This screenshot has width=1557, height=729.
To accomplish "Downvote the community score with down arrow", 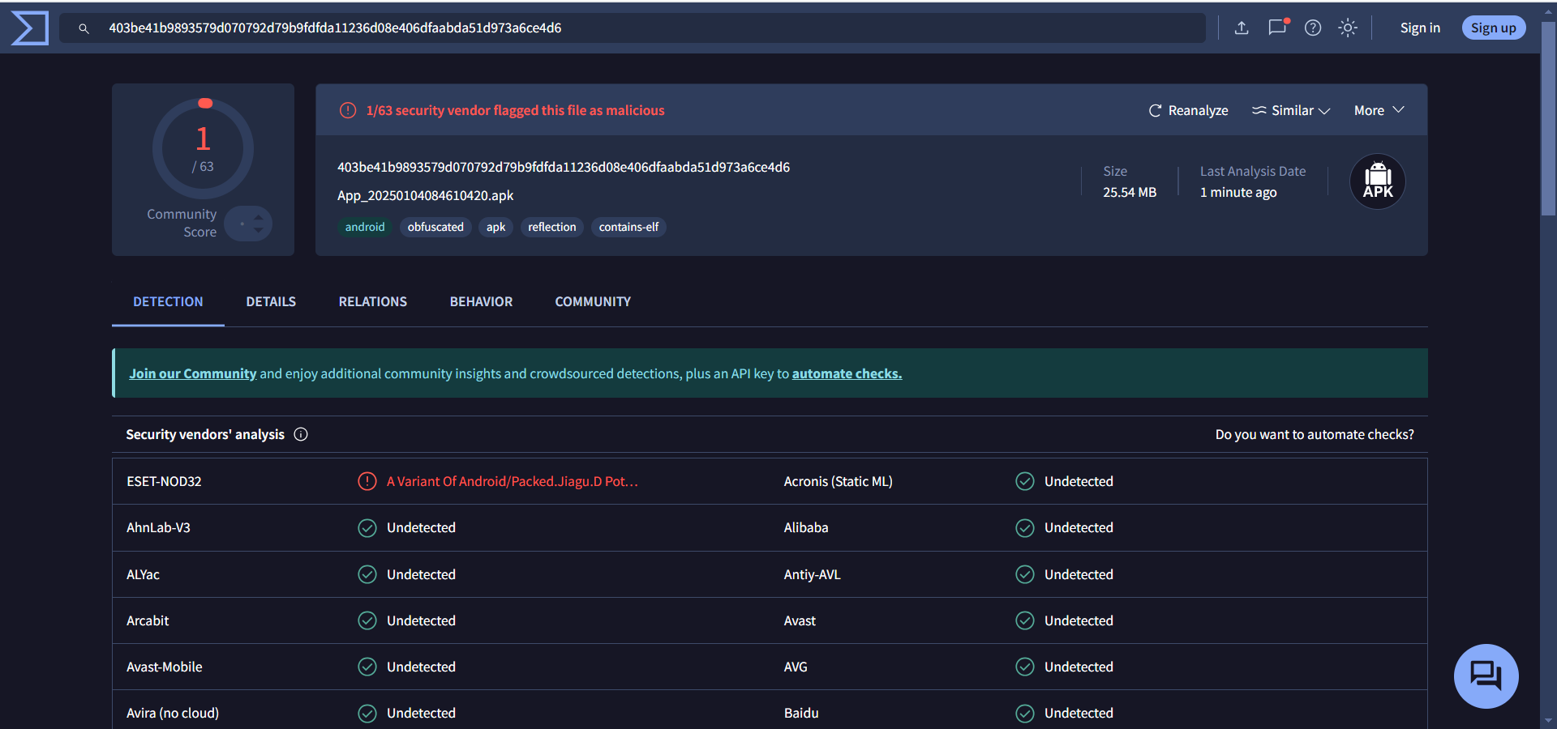I will click(259, 231).
